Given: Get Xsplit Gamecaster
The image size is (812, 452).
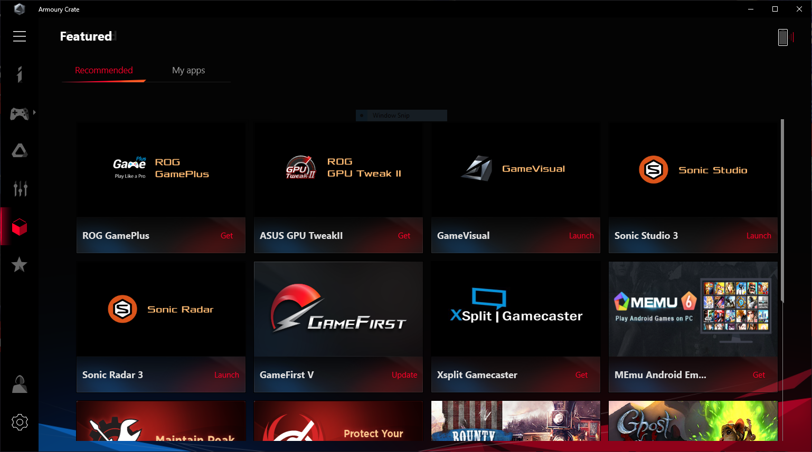Looking at the screenshot, I should click(x=581, y=375).
